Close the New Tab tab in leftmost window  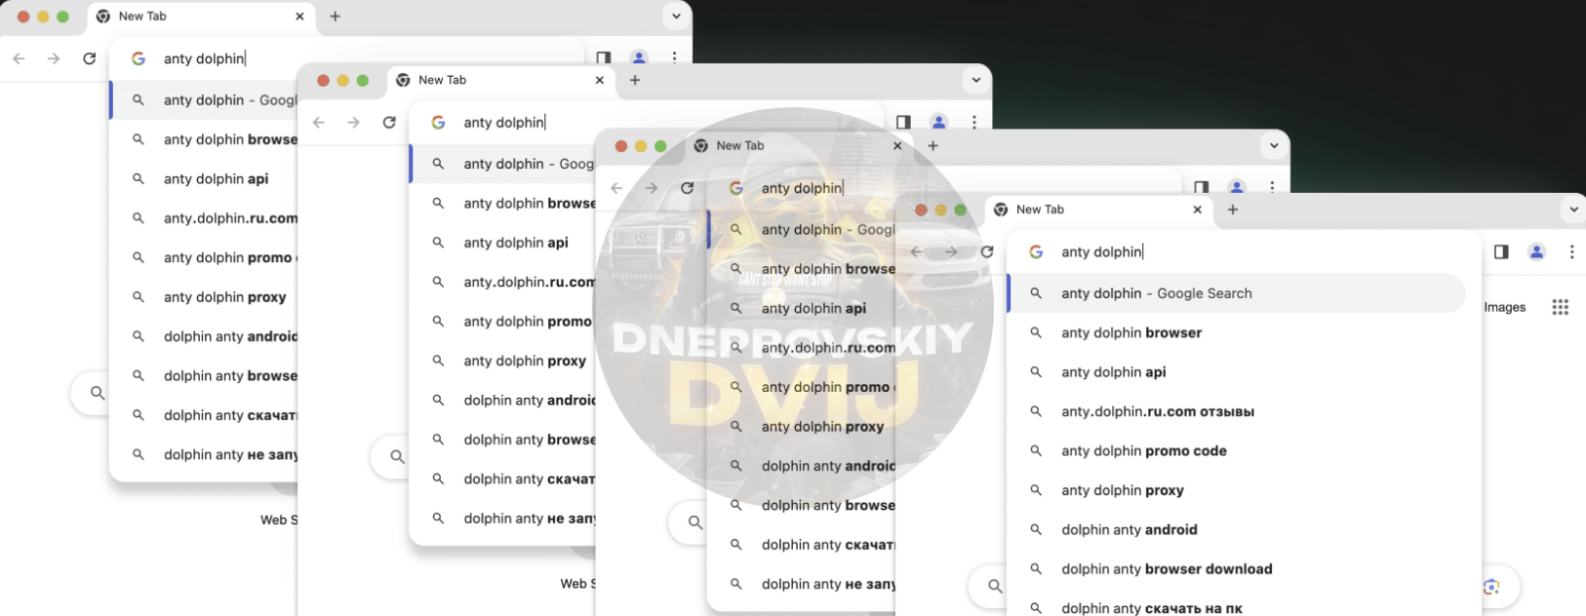(299, 17)
